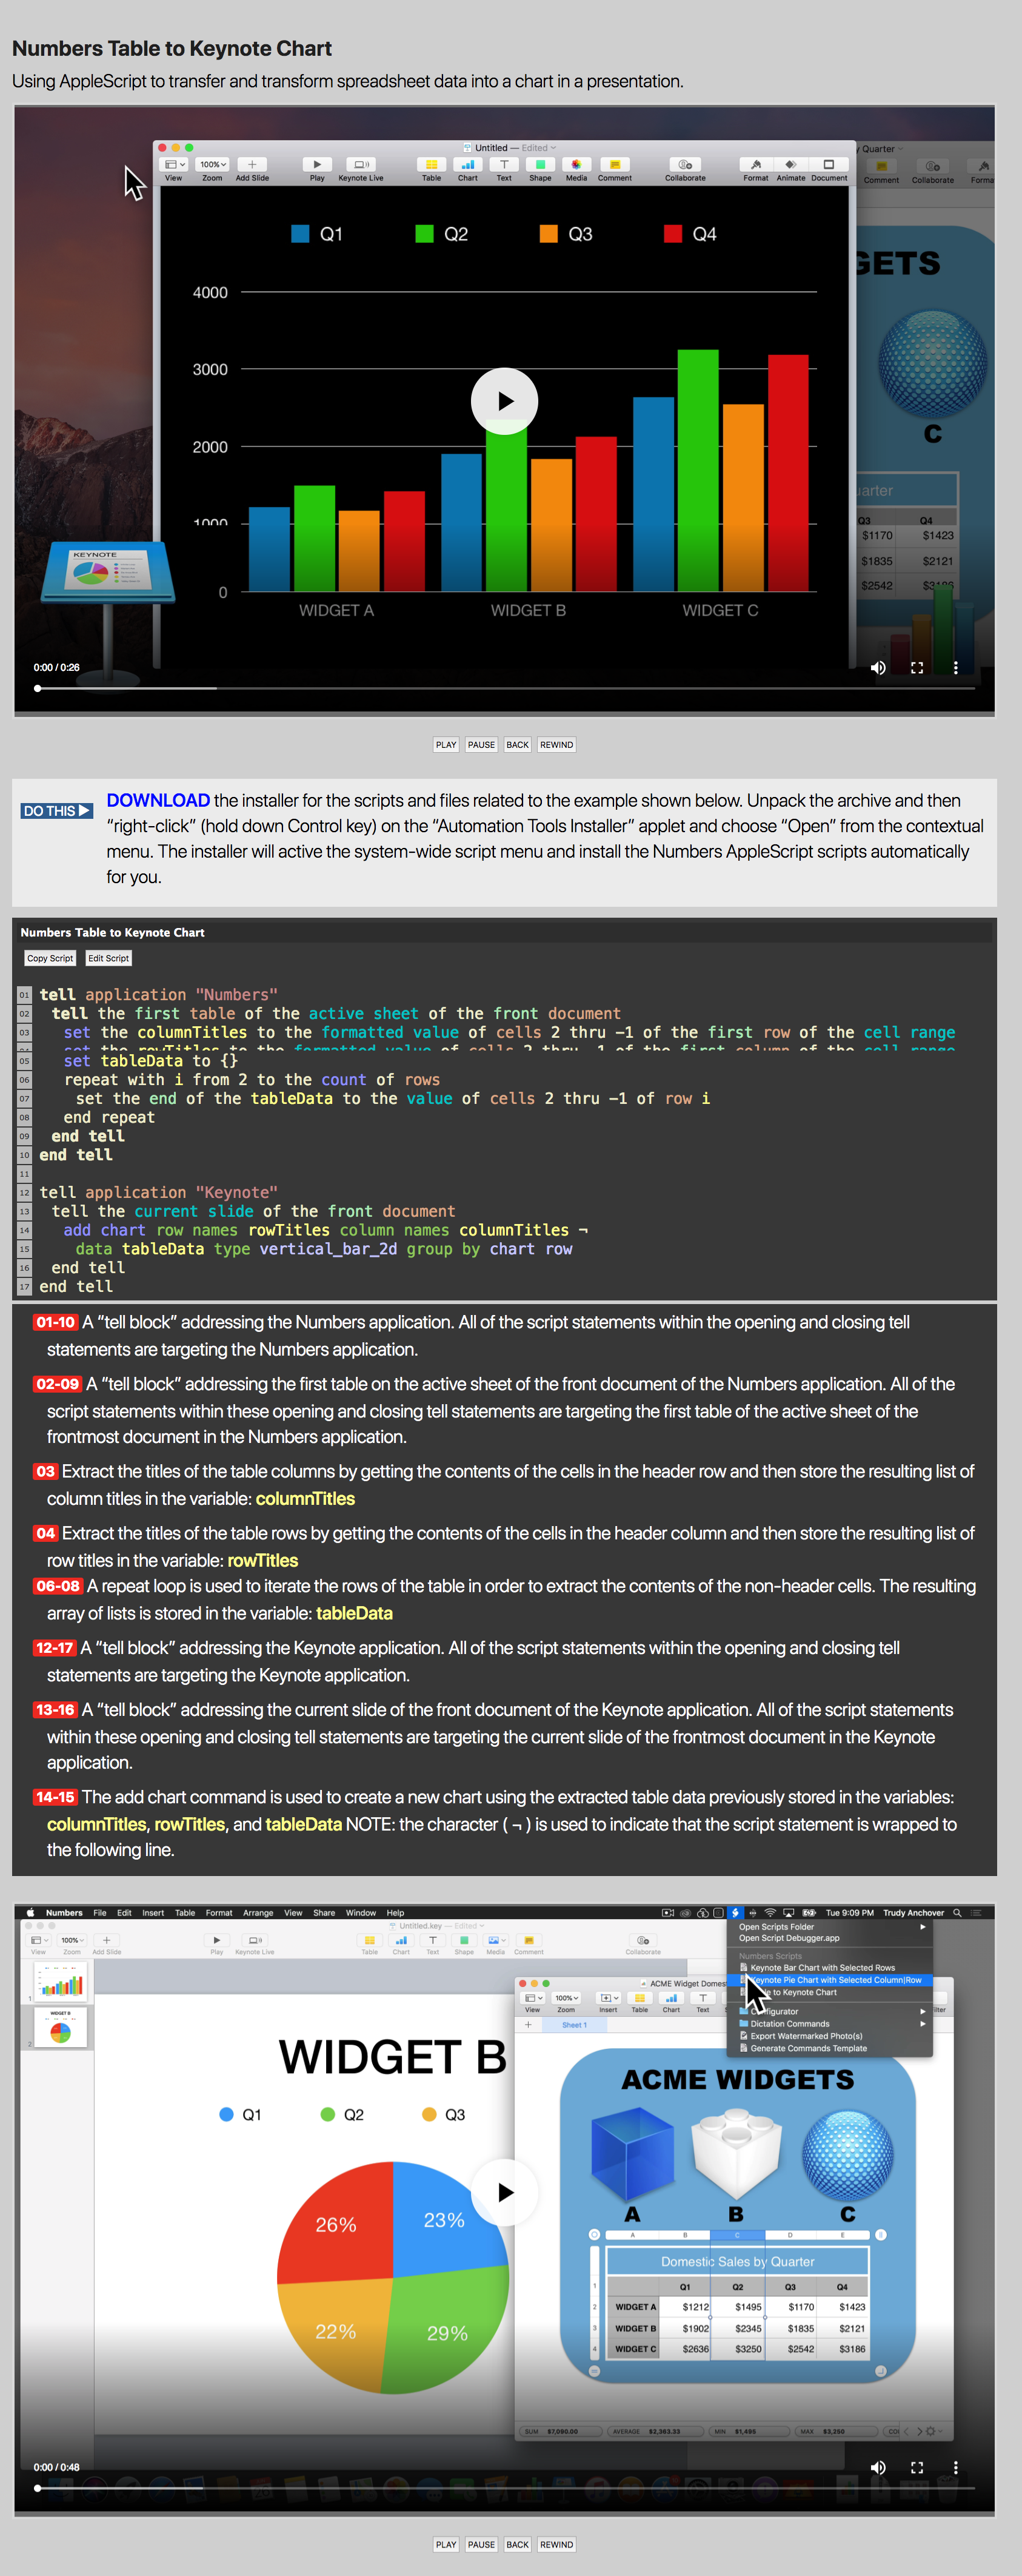Toggle fullscreen on the pie chart video
Screen dimensions: 1022x2576
[916, 2467]
